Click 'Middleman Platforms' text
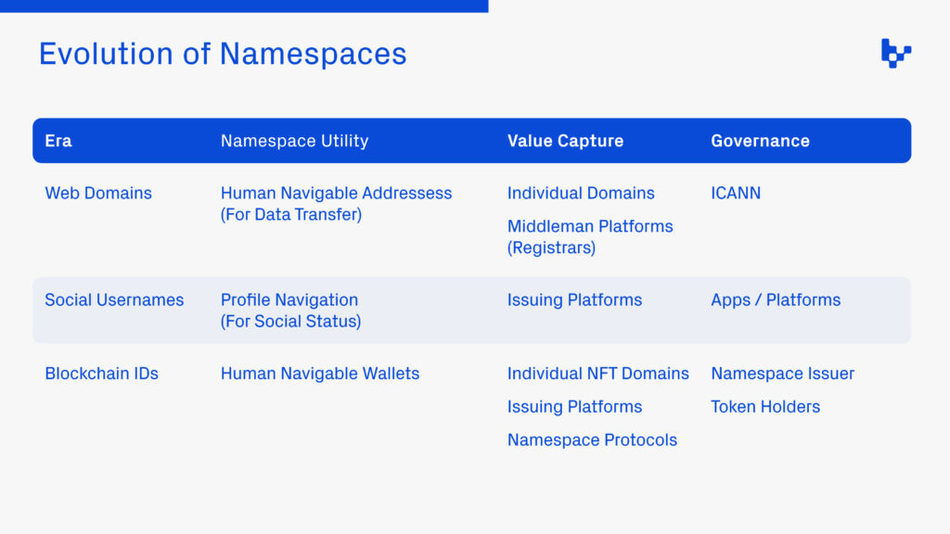Viewport: 950px width, 534px height. pos(590,226)
